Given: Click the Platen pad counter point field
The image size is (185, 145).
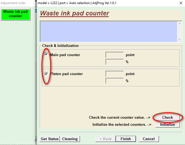Looking at the screenshot, I should pos(115,74).
